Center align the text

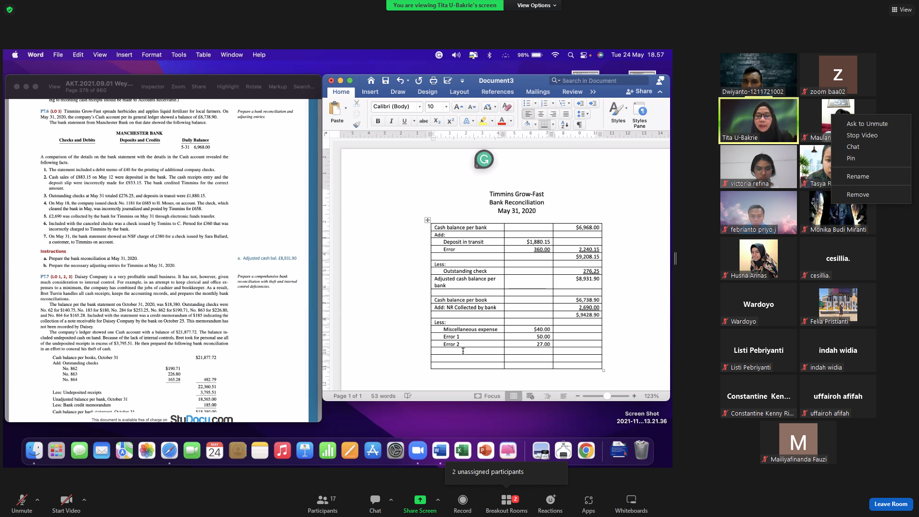point(541,114)
